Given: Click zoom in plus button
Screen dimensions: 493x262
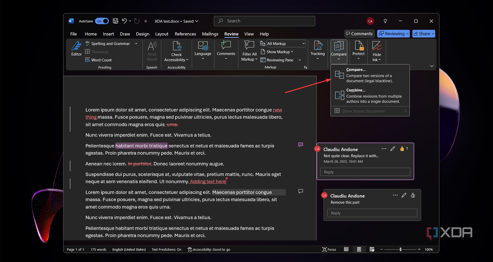Looking at the screenshot, I should (x=419, y=250).
